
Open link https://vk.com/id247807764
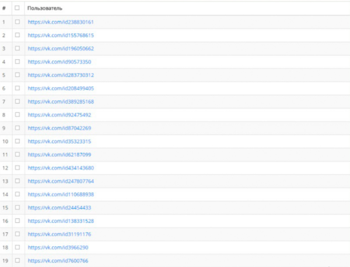[61, 181]
